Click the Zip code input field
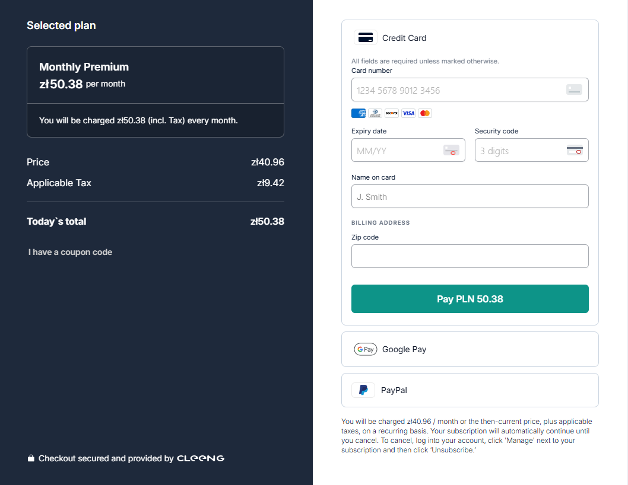The width and height of the screenshot is (628, 485). [x=470, y=256]
